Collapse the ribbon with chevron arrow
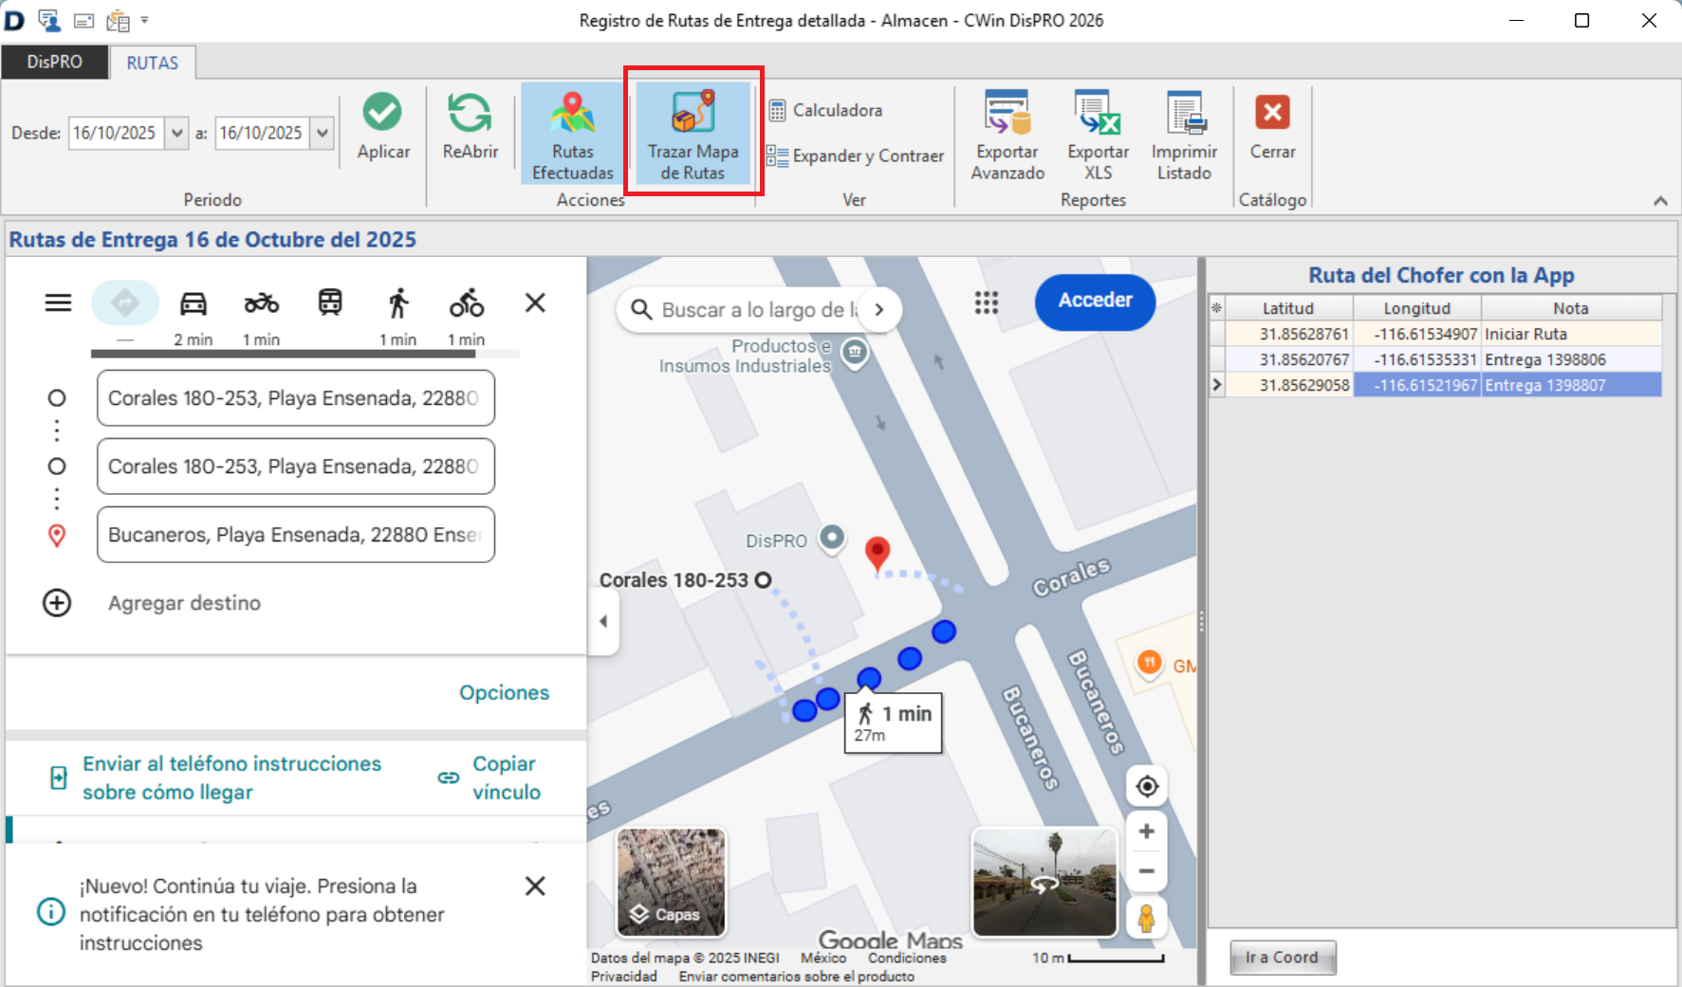 click(x=1660, y=200)
